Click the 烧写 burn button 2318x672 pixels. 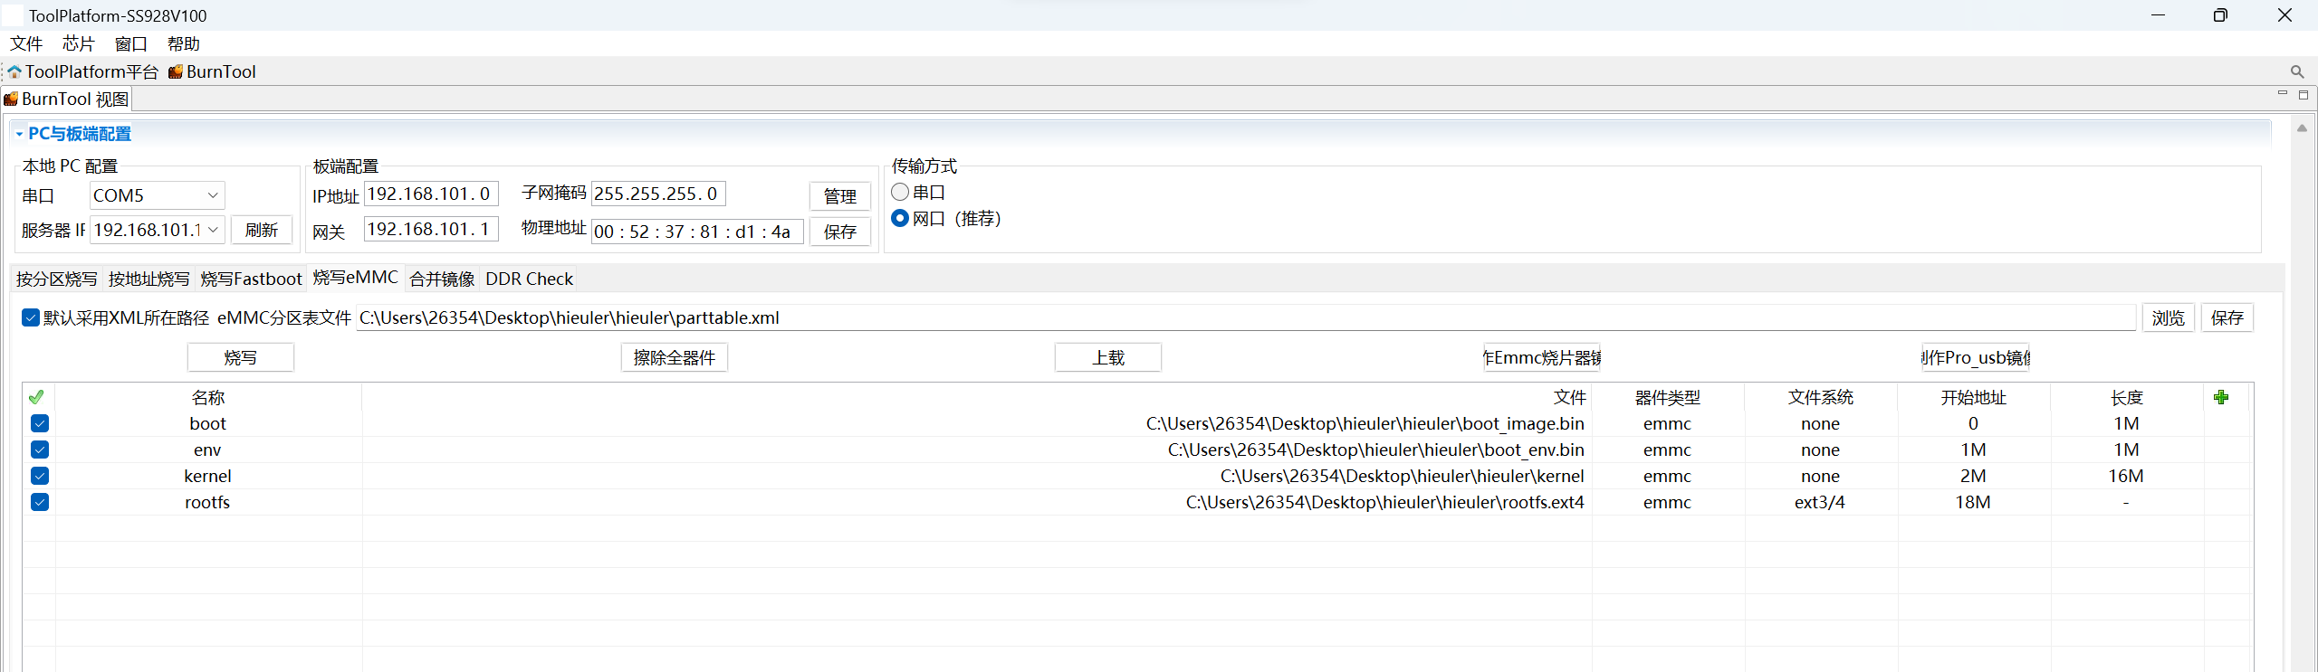point(240,357)
